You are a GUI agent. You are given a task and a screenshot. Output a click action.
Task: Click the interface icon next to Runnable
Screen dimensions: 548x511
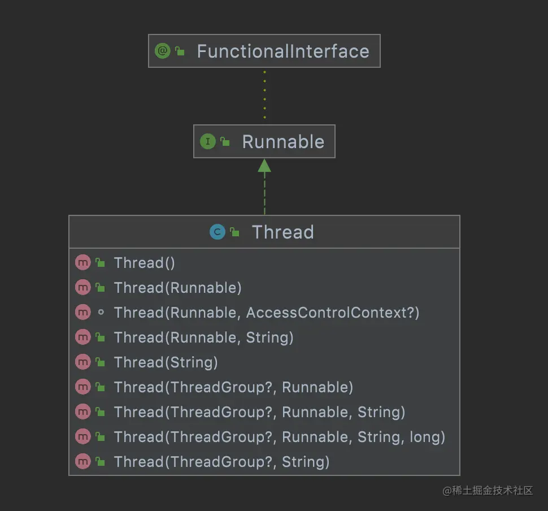click(x=208, y=141)
